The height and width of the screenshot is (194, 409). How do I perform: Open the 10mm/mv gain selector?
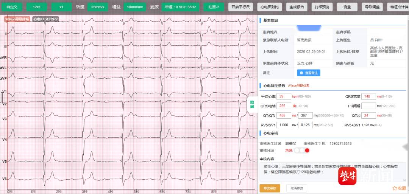click(135, 7)
